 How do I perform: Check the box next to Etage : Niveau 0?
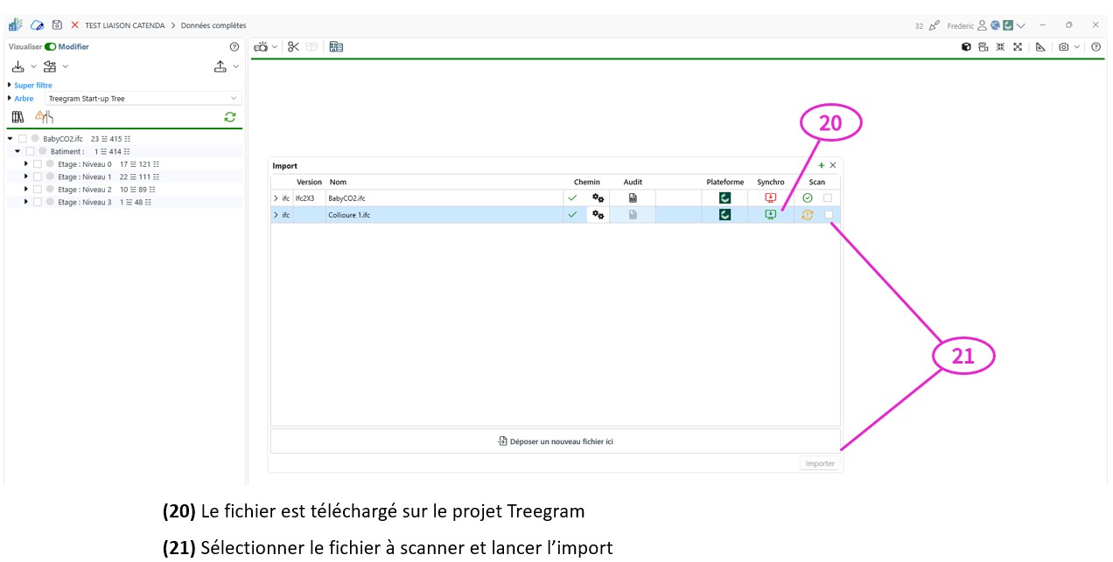tap(38, 164)
